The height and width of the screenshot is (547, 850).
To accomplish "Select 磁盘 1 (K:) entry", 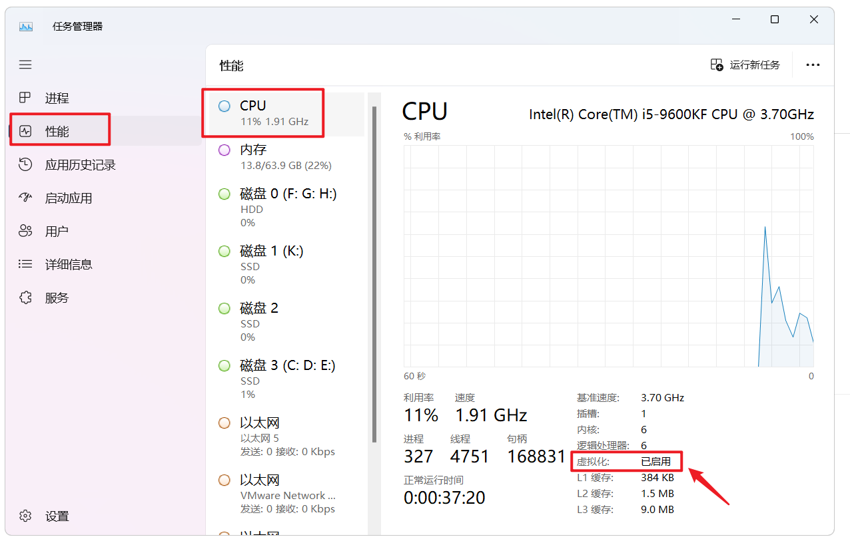I will tap(286, 265).
